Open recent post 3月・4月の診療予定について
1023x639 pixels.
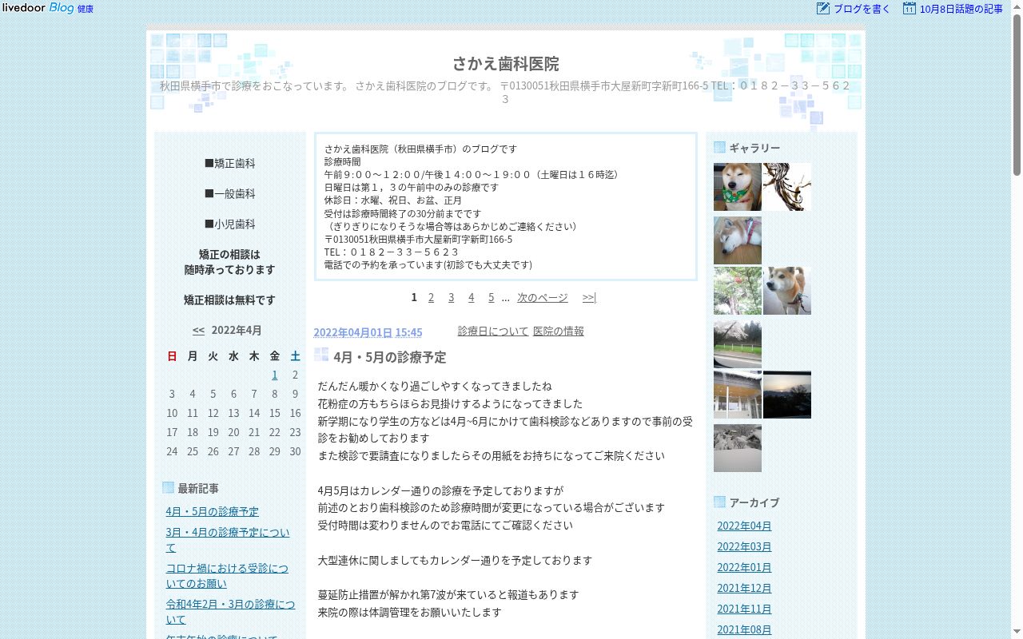(x=228, y=540)
